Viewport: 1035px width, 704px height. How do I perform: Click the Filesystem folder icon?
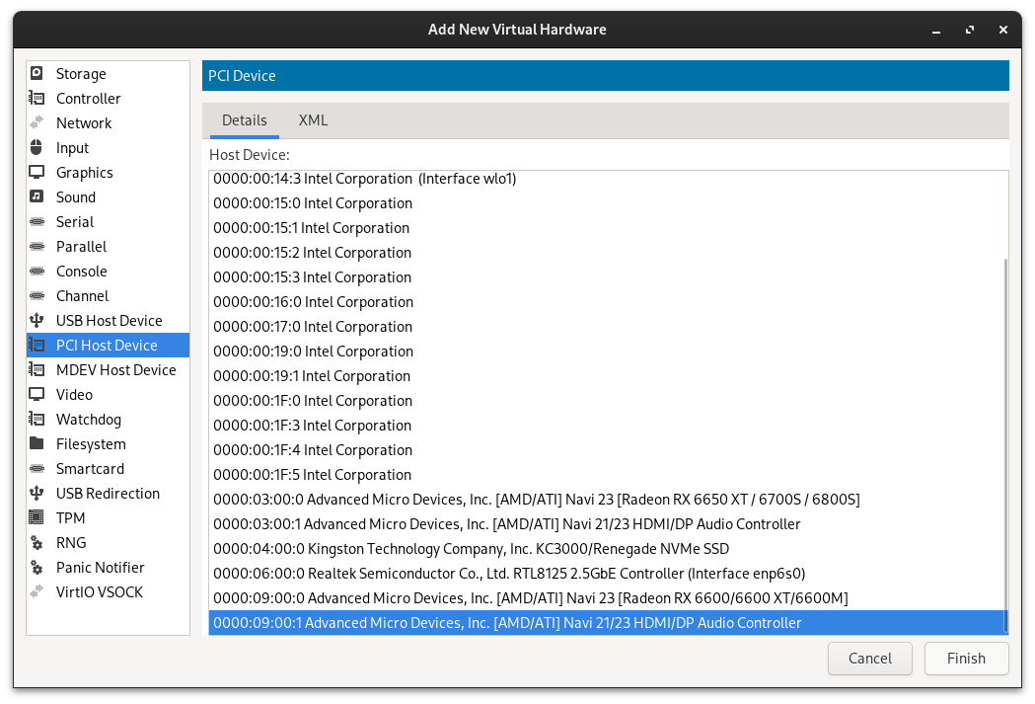point(37,443)
